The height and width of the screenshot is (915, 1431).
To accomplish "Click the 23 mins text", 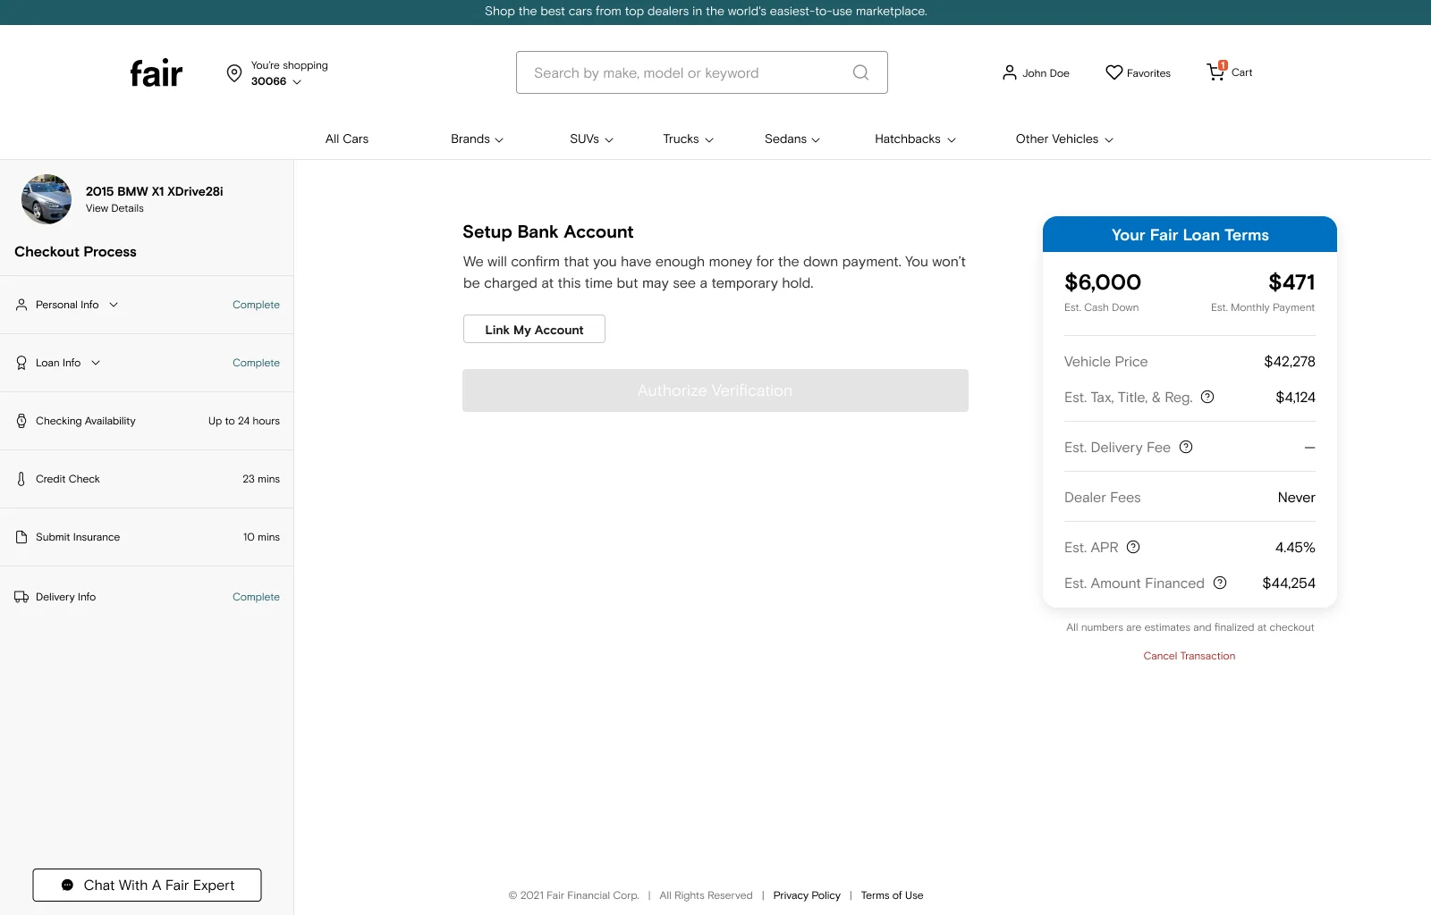I will (261, 479).
